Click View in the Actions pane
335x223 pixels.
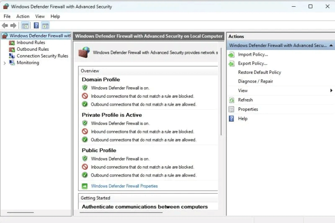pos(243,91)
